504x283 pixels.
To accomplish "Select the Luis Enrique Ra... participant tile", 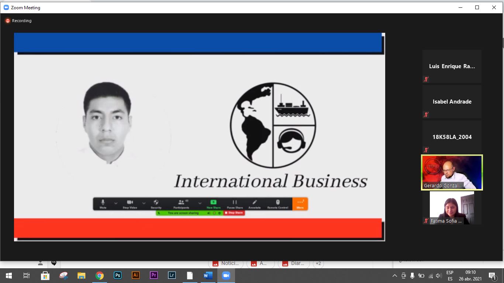I will 452,66.
